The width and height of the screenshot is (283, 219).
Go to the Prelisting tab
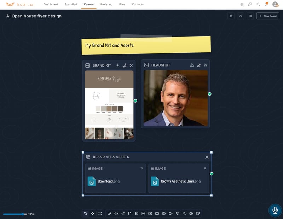[106, 5]
